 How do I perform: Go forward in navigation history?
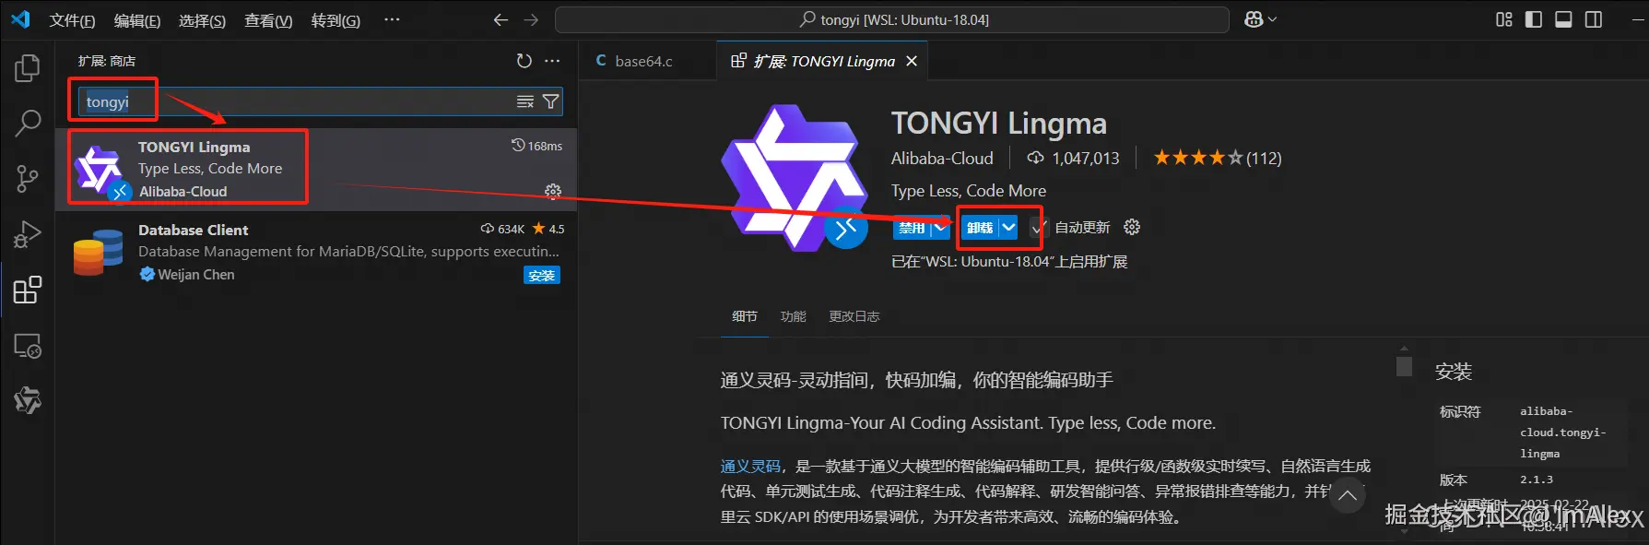531,19
